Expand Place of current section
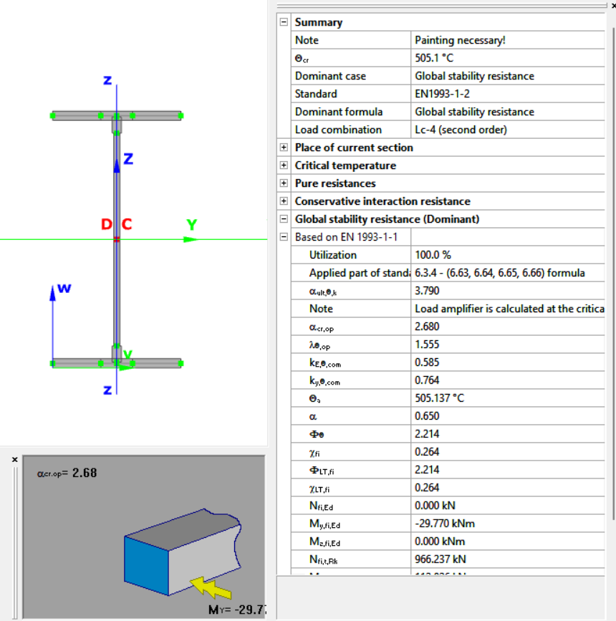The image size is (616, 621). [x=284, y=148]
